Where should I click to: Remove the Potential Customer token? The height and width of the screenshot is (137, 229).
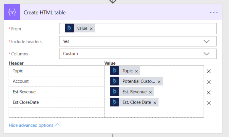coord(159,82)
